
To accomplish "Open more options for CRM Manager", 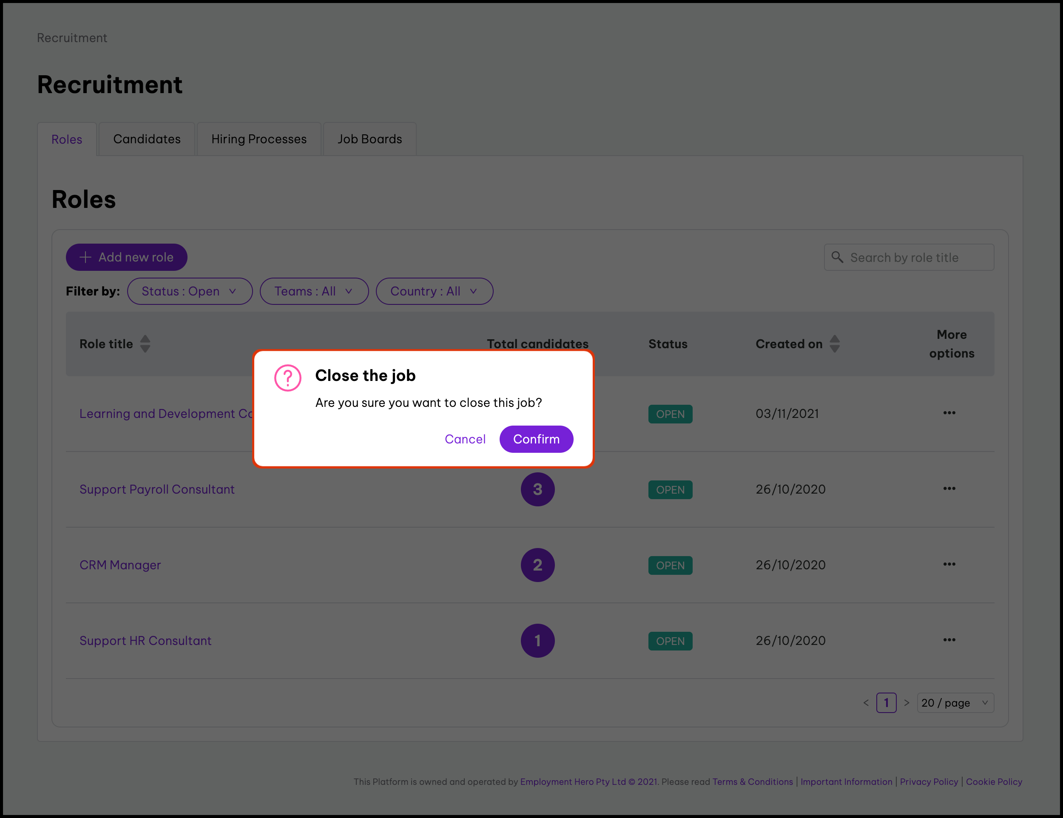I will coord(949,564).
